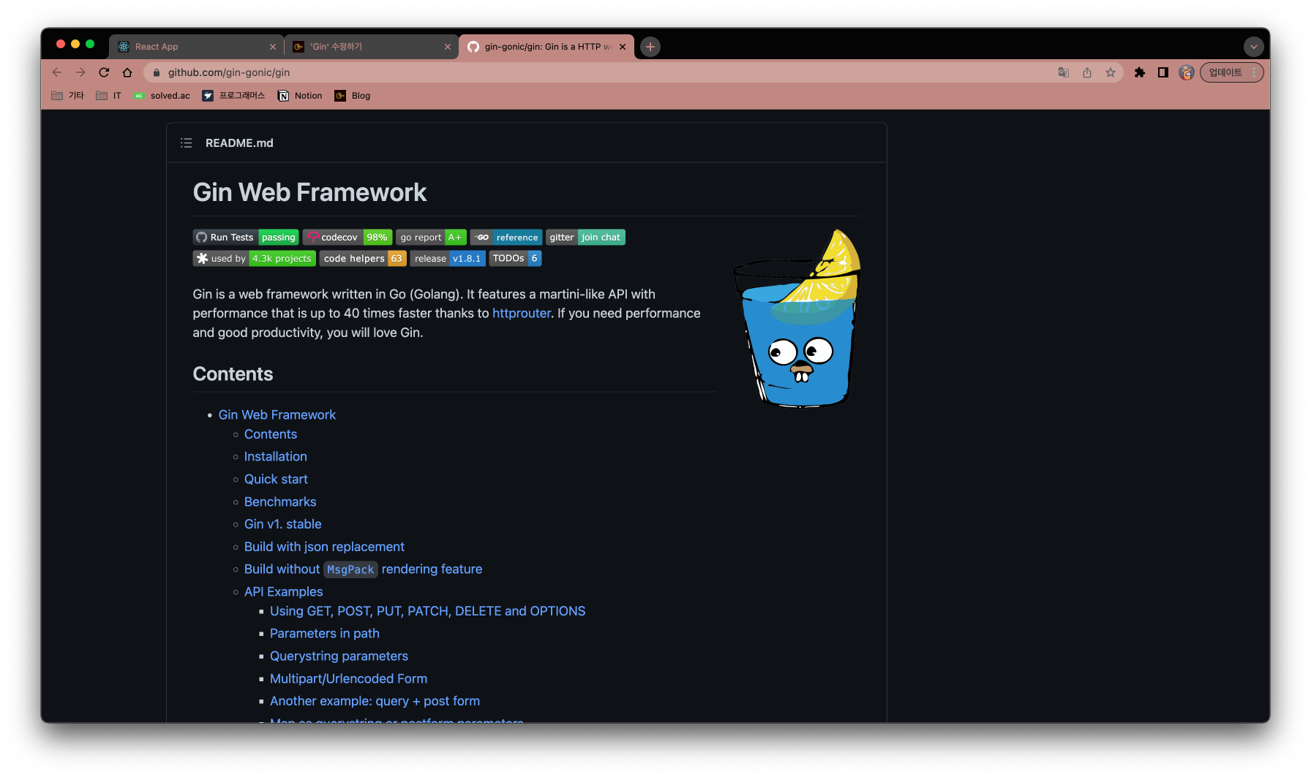The image size is (1311, 777).
Task: Share this page via share icon
Action: pyautogui.click(x=1087, y=72)
